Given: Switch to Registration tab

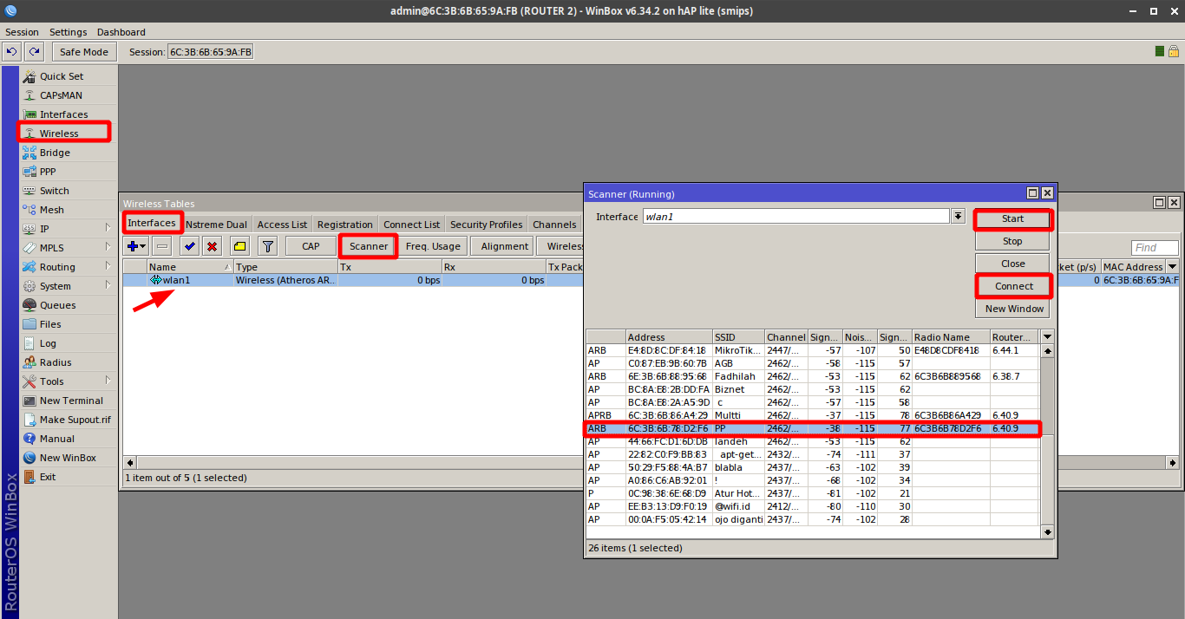Looking at the screenshot, I should [345, 225].
